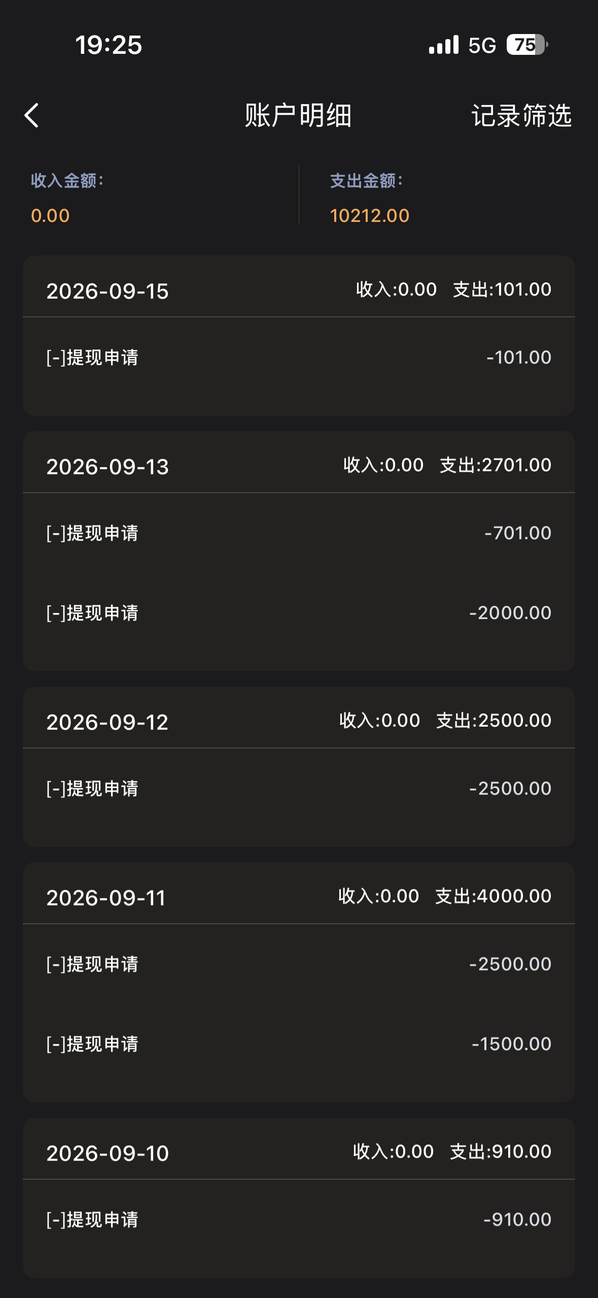The image size is (598, 1298).
Task: Tap the status bar clock 19:25
Action: click(x=109, y=45)
